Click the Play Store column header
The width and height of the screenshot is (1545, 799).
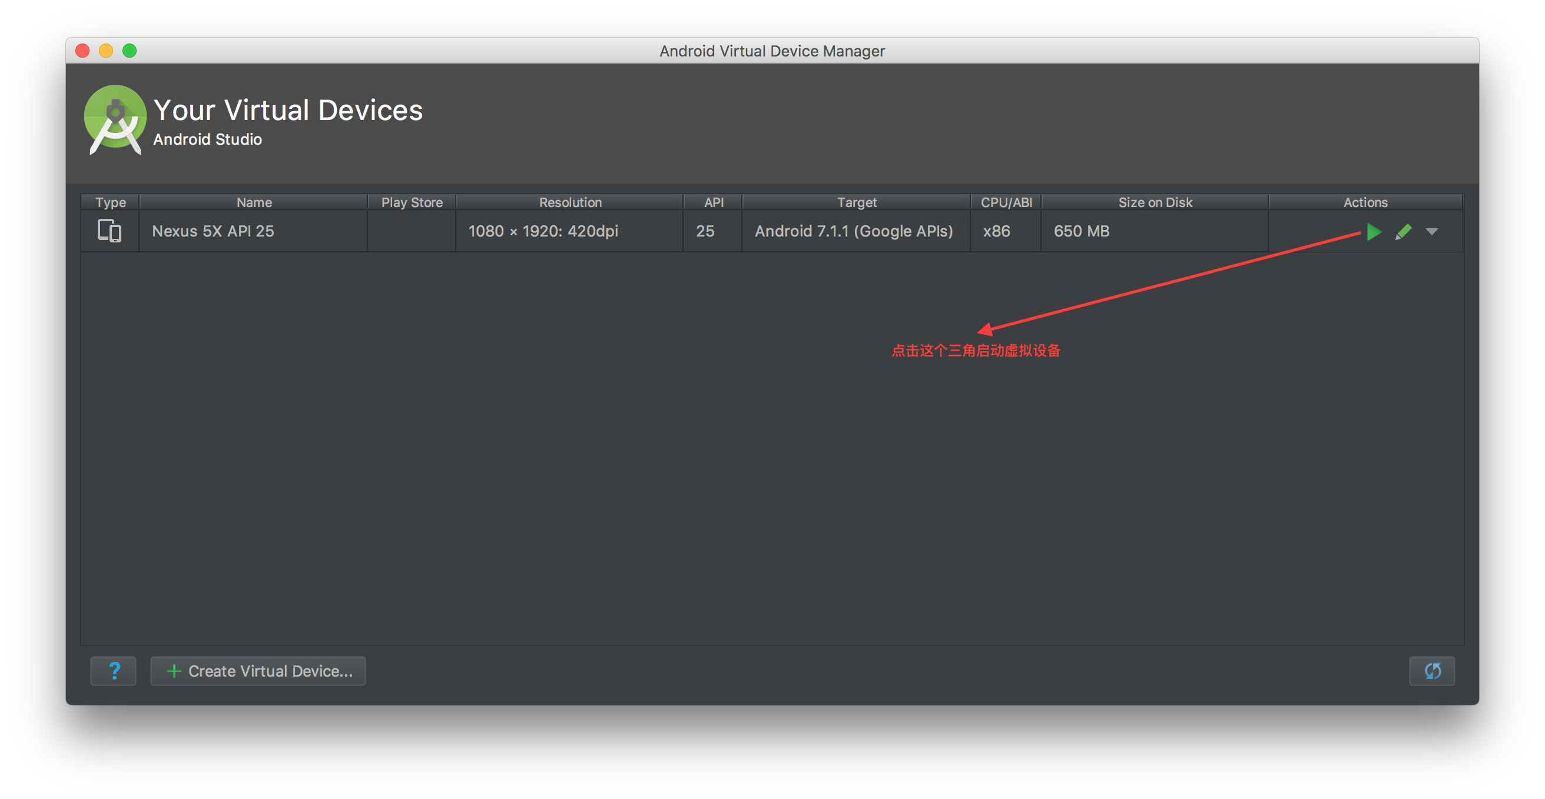pos(412,202)
